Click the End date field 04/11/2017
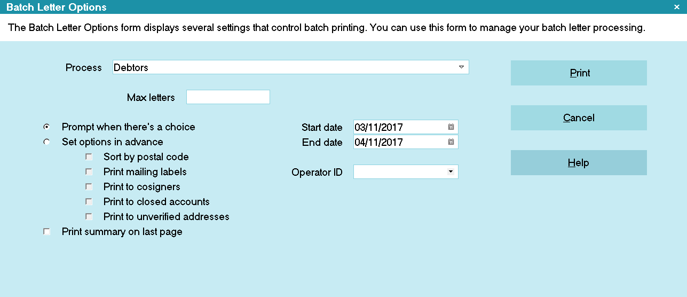This screenshot has height=297, width=687. pos(406,142)
